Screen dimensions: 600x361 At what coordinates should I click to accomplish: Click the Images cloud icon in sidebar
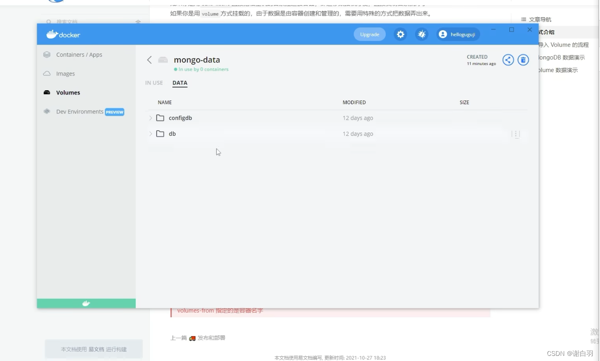[x=47, y=74]
